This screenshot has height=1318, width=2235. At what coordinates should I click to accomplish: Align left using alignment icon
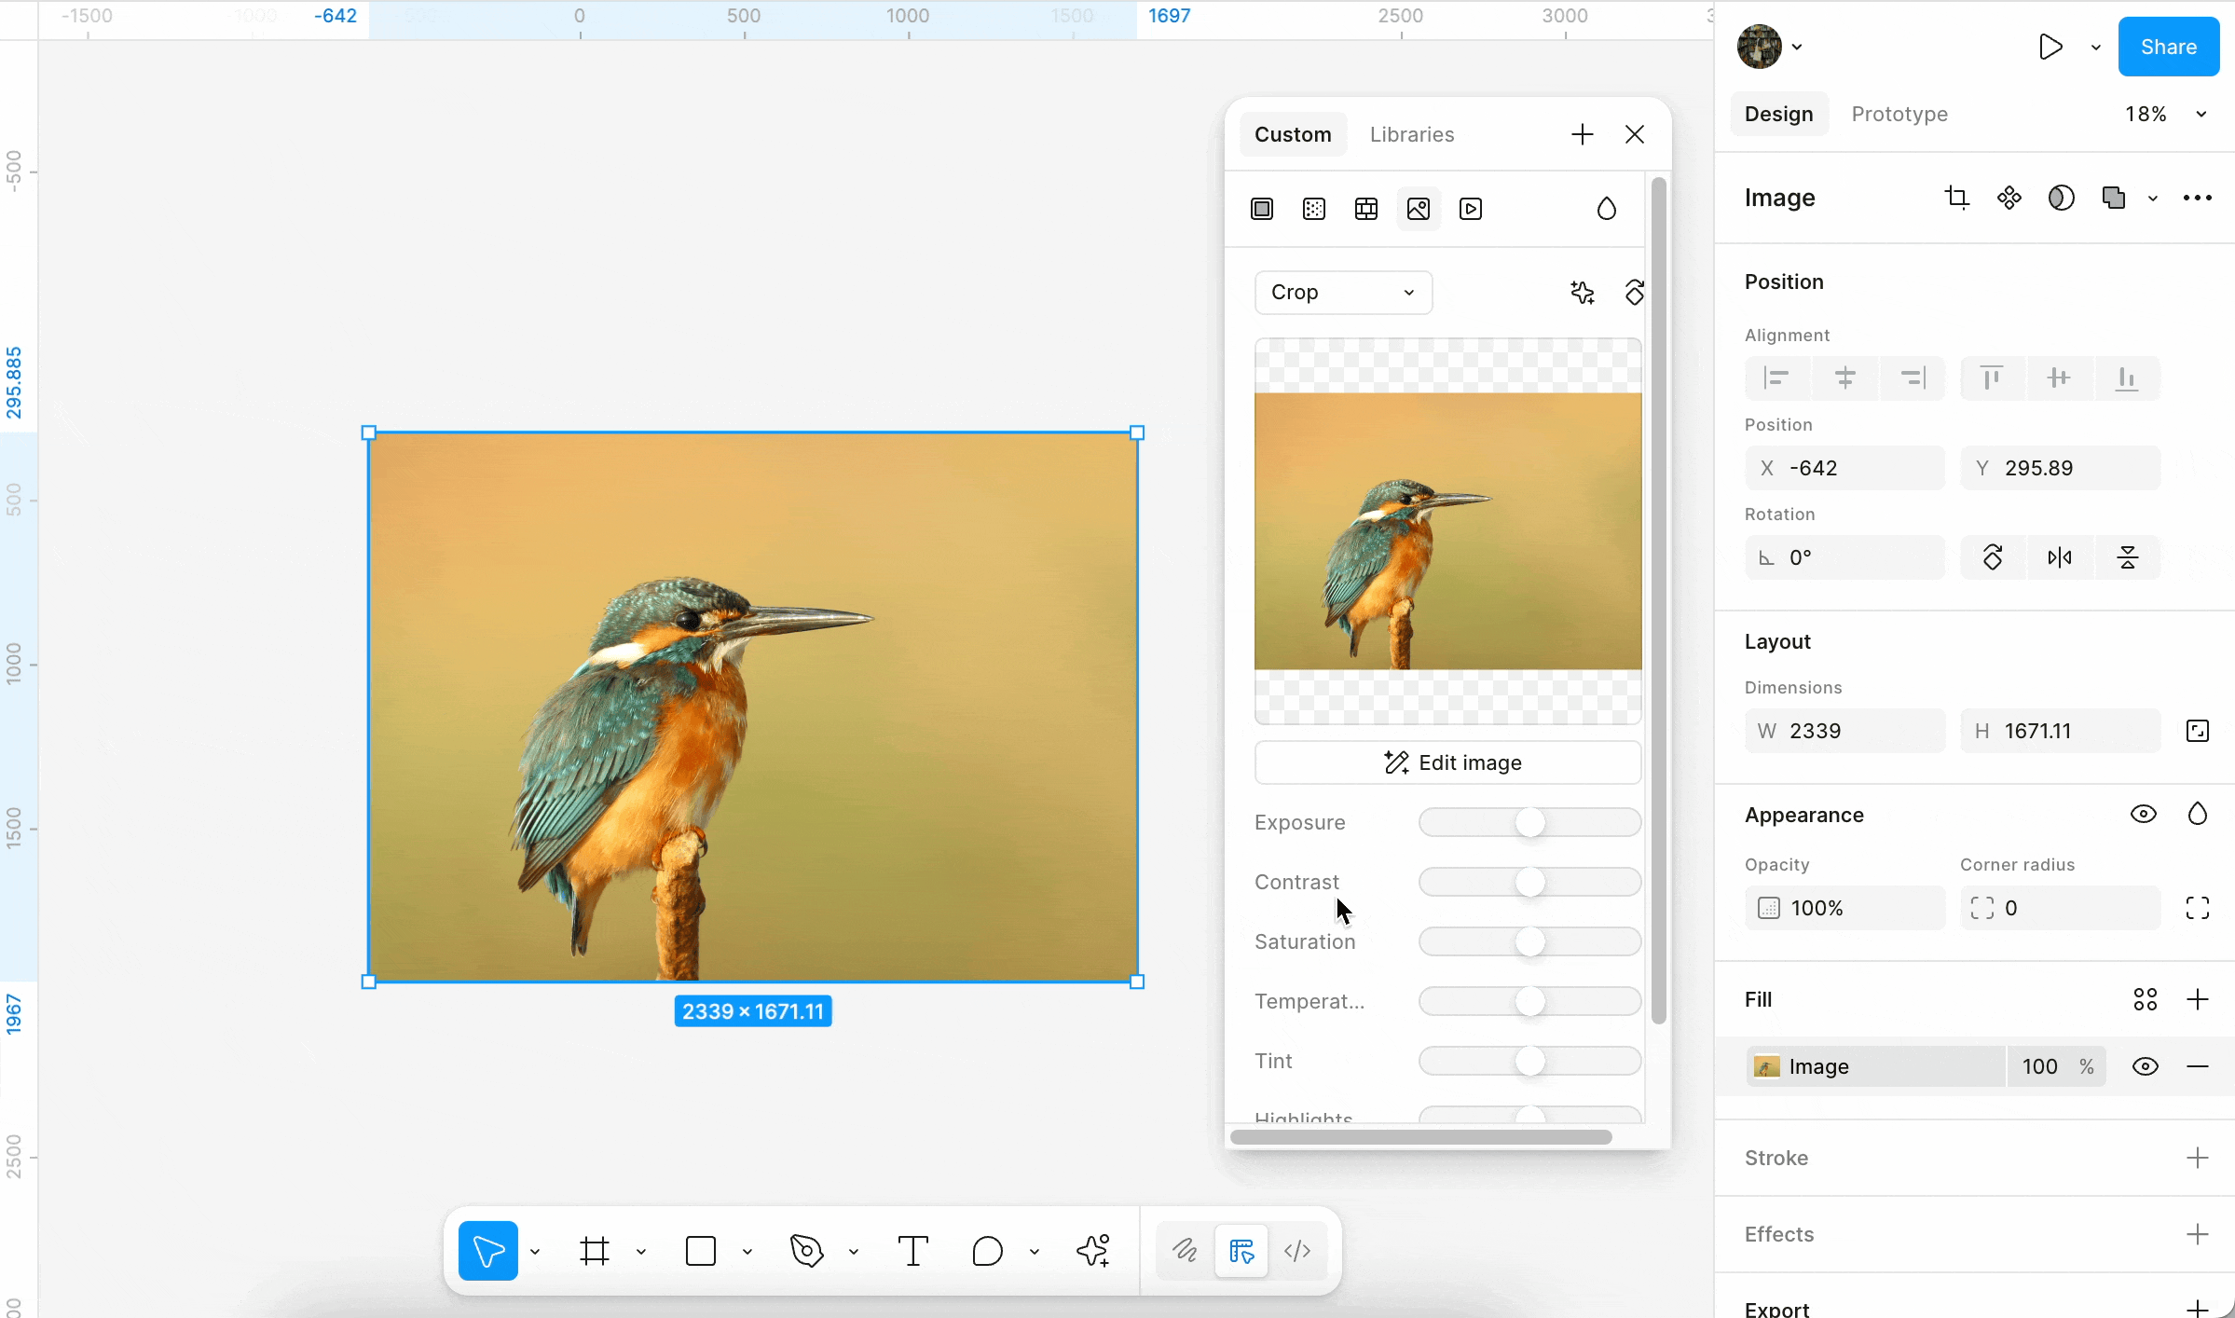[x=1776, y=378]
